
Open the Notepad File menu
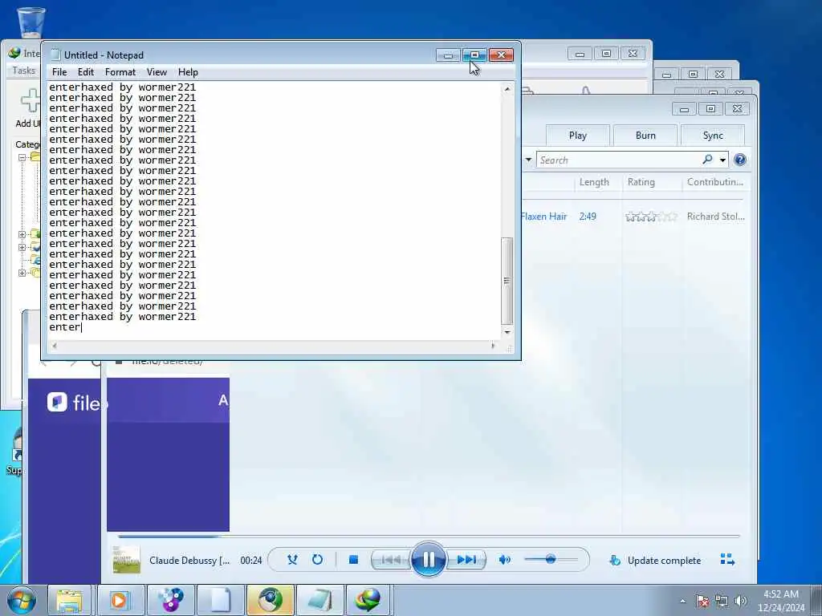59,72
